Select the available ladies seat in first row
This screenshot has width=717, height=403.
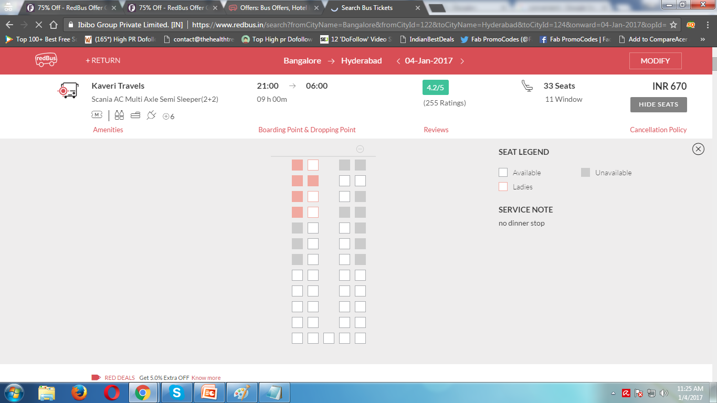[x=313, y=165]
